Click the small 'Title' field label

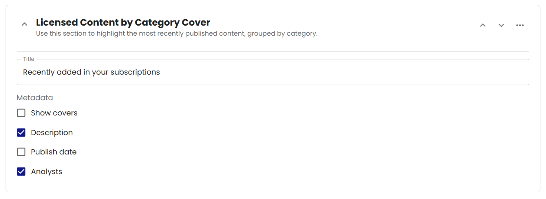coord(29,59)
